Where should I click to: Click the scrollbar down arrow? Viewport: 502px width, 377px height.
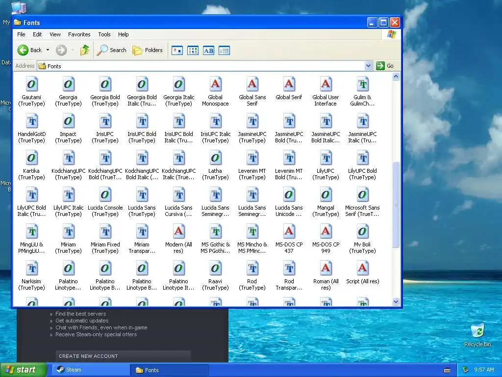click(x=396, y=302)
